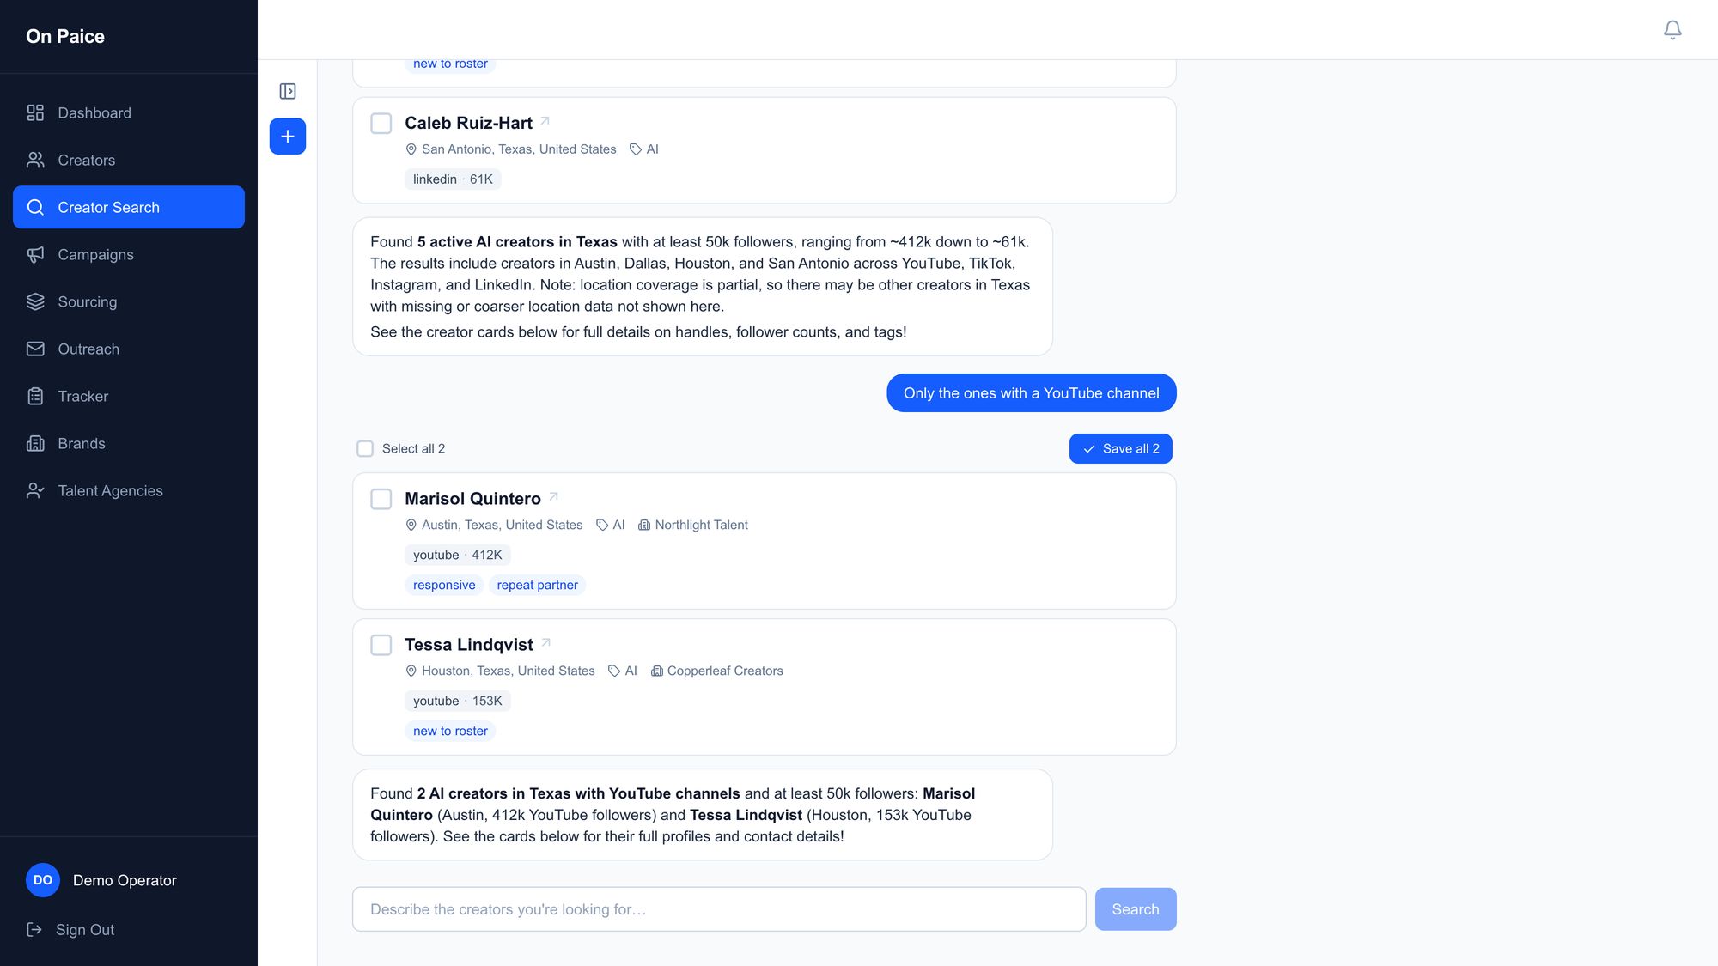Start a new search with the plus button
The image size is (1718, 966).
(288, 137)
